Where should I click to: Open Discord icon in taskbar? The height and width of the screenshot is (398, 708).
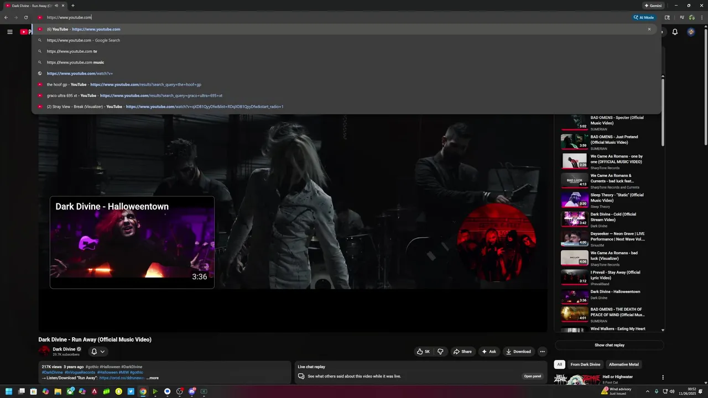191,391
